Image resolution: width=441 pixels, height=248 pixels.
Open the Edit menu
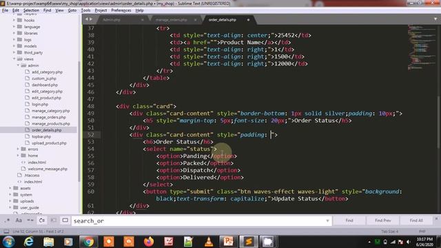pyautogui.click(x=16, y=10)
